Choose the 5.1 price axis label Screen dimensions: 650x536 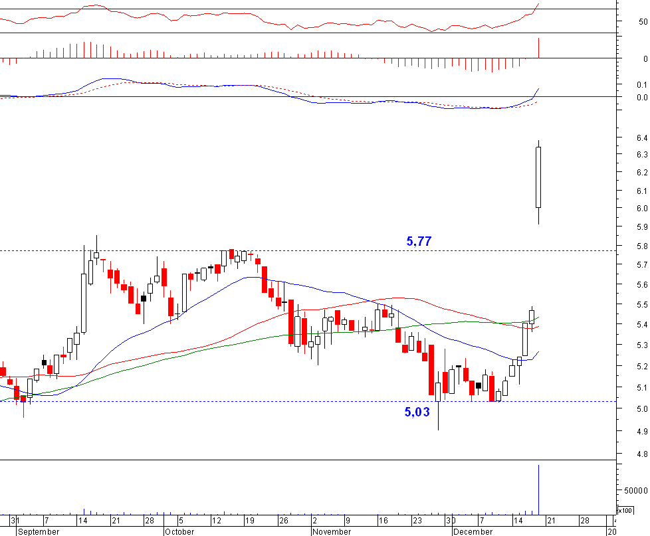click(x=642, y=388)
